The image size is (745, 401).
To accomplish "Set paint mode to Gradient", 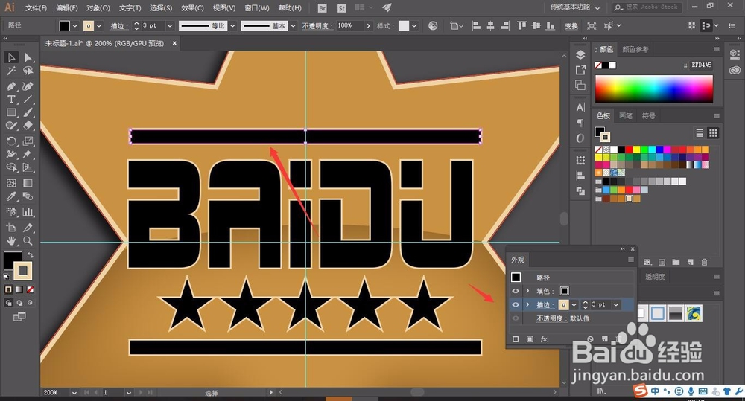I will coord(19,289).
